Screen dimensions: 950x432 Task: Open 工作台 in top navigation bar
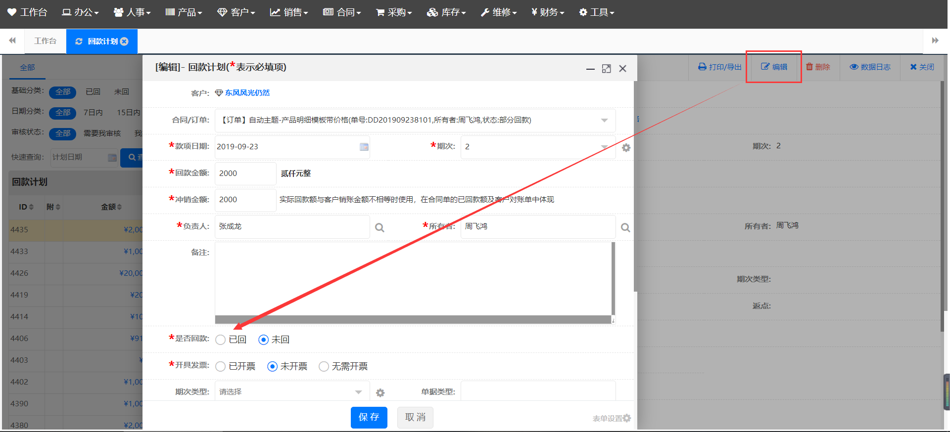[27, 12]
